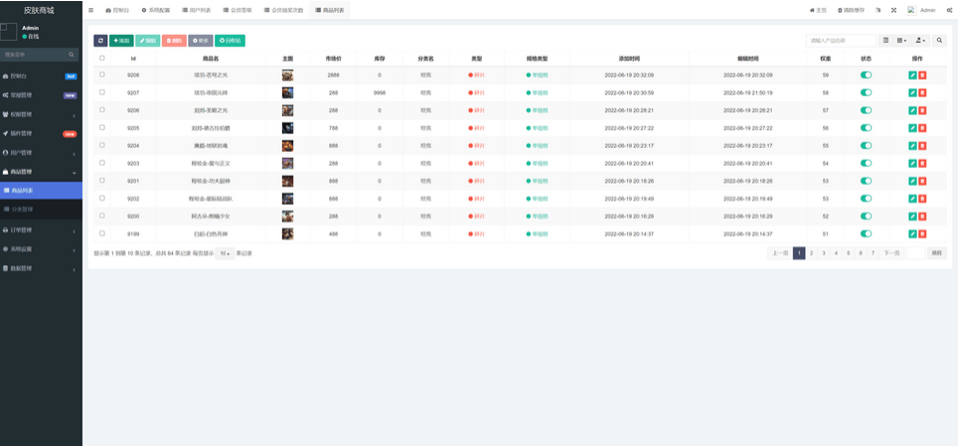Viewport: 959px width, 446px height.
Task: Check the checkbox for row 9205
Action: pos(101,127)
